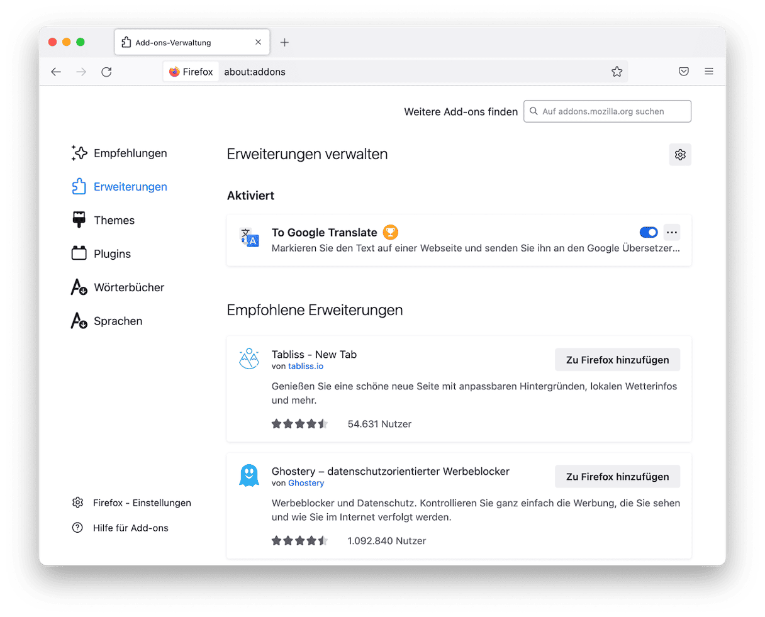Click the Plugins block icon

click(x=79, y=253)
